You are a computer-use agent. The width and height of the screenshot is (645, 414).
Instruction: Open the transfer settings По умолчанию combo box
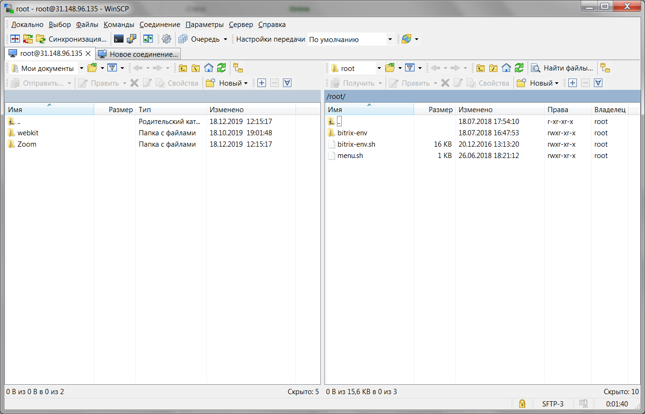coord(351,40)
